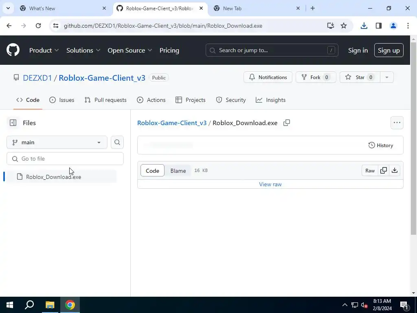Open Actions tab
The image size is (417, 313).
151,100
